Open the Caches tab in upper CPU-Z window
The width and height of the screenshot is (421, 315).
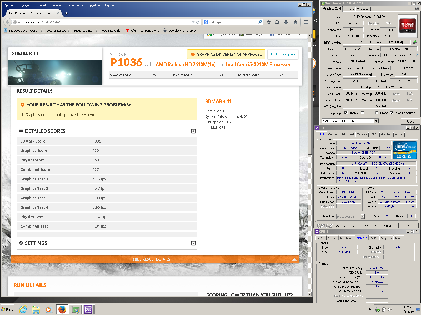coord(333,134)
